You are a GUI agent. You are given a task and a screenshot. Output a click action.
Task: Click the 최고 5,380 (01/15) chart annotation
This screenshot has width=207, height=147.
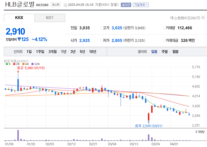(x=31, y=68)
